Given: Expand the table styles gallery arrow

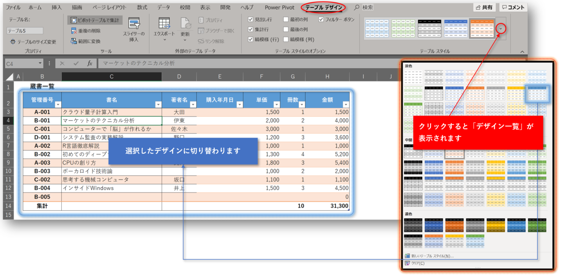Looking at the screenshot, I should 501,29.
